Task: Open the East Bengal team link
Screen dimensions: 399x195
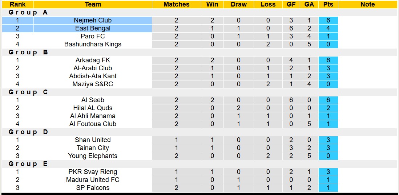Action: pyautogui.click(x=93, y=28)
